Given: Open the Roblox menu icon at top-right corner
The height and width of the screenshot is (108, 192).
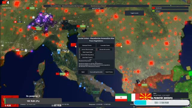Looking at the screenshot, I should tap(189, 2).
